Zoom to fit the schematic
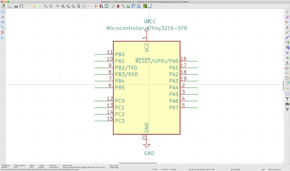 [73, 6]
